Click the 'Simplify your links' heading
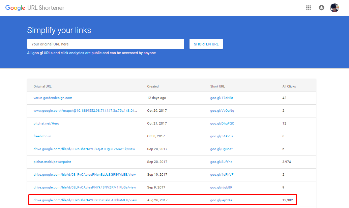349x208 pixels. tap(59, 30)
